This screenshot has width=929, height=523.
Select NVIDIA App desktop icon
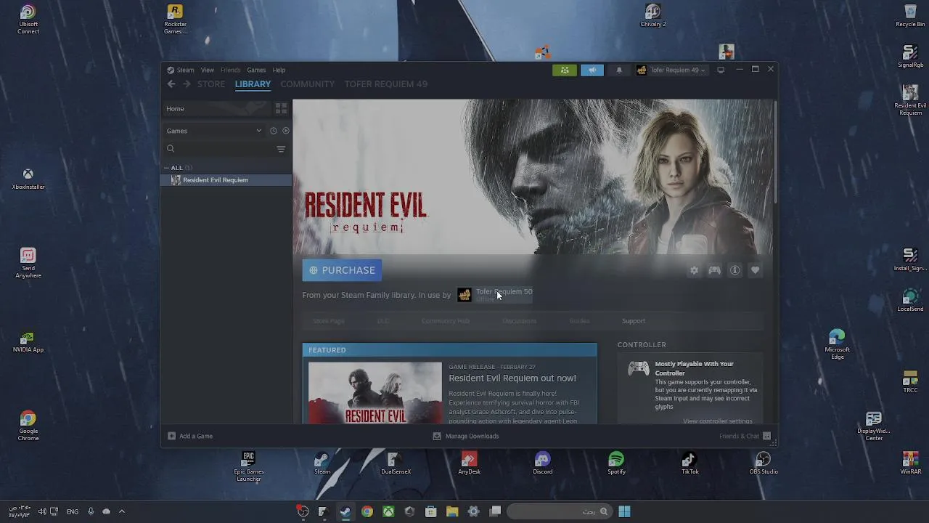[28, 342]
